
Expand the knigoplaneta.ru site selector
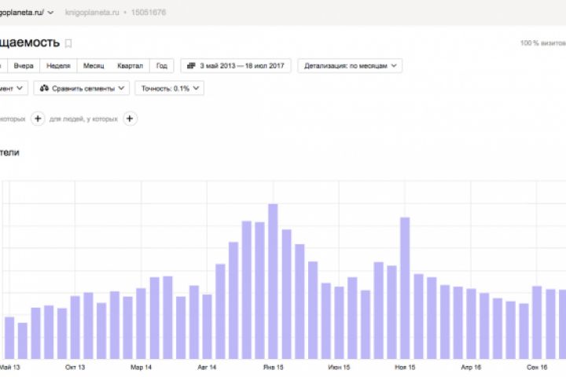[x=50, y=13]
